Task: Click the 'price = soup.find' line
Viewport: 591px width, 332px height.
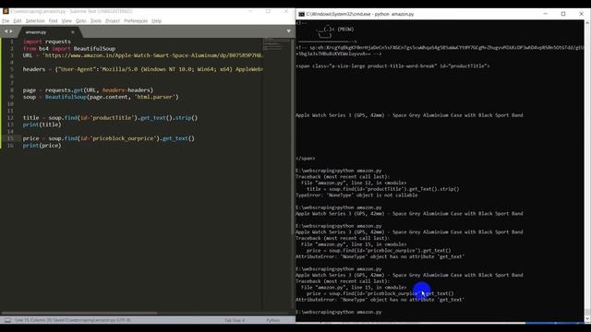Action: tap(109, 138)
